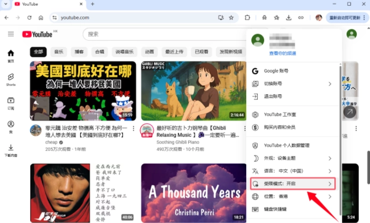Click the account avatar at top right
This screenshot has height=223, width=370.
click(x=351, y=34)
